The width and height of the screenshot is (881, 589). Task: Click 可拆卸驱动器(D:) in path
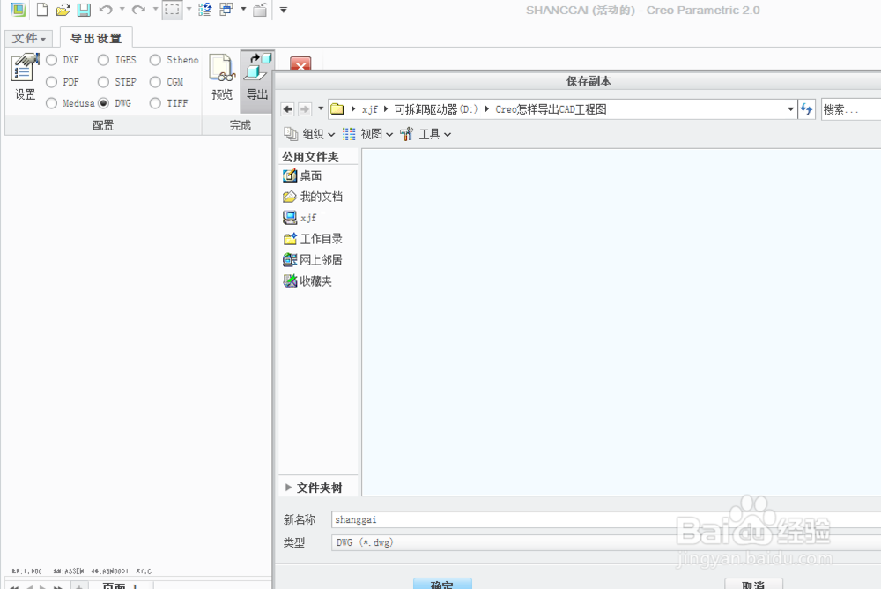tap(435, 109)
